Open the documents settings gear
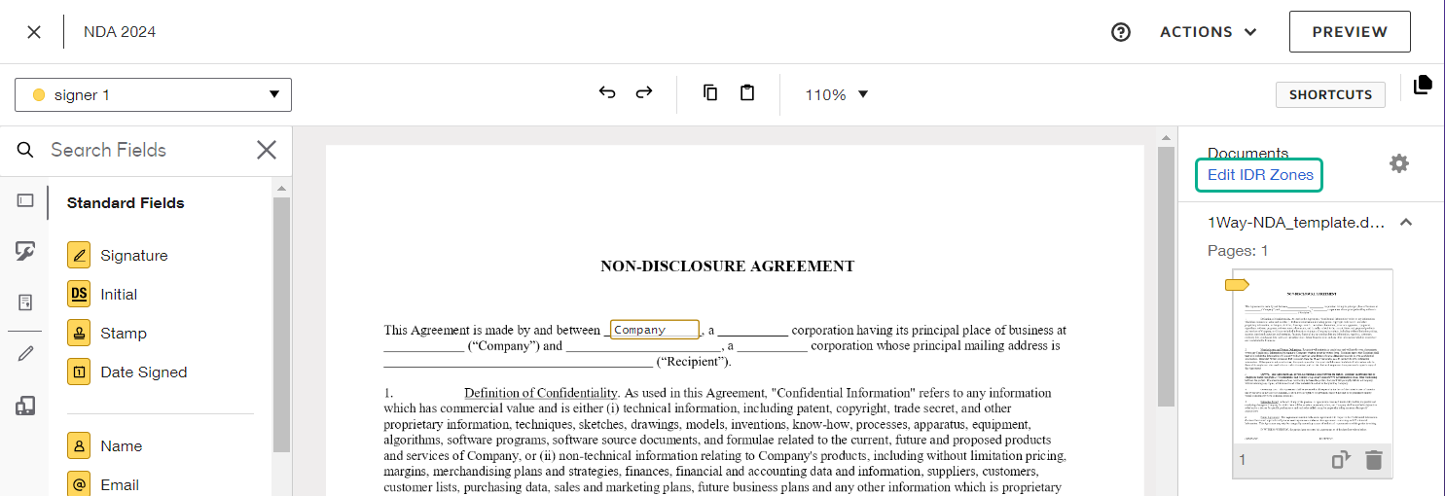This screenshot has height=496, width=1445. point(1398,163)
